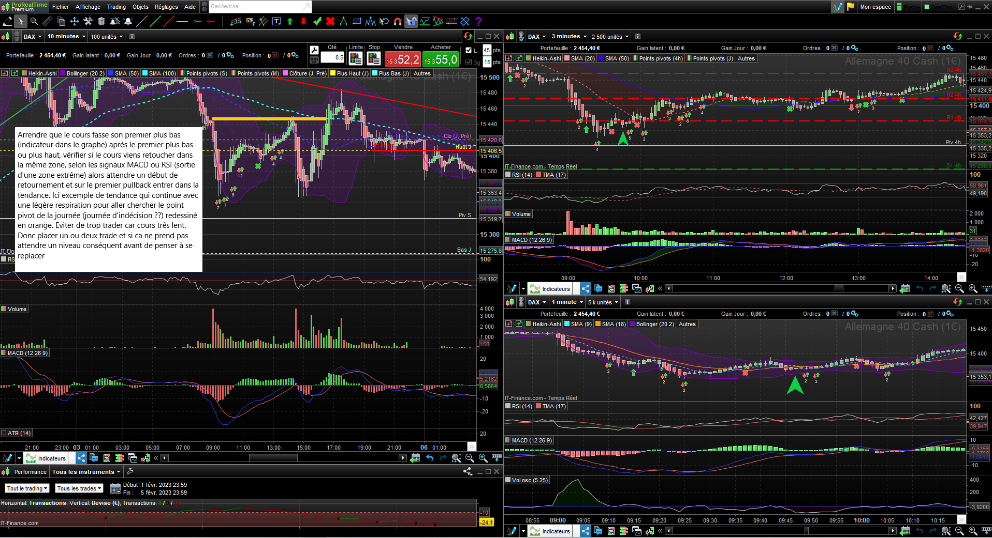Zoom out on the 10 minutes chart

pyautogui.click(x=470, y=458)
